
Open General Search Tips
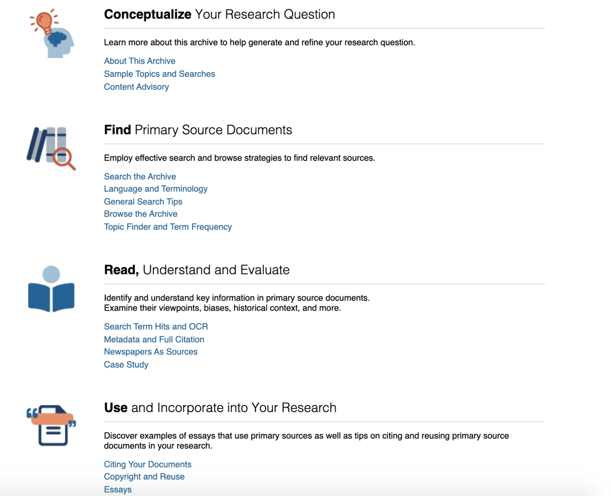143,202
